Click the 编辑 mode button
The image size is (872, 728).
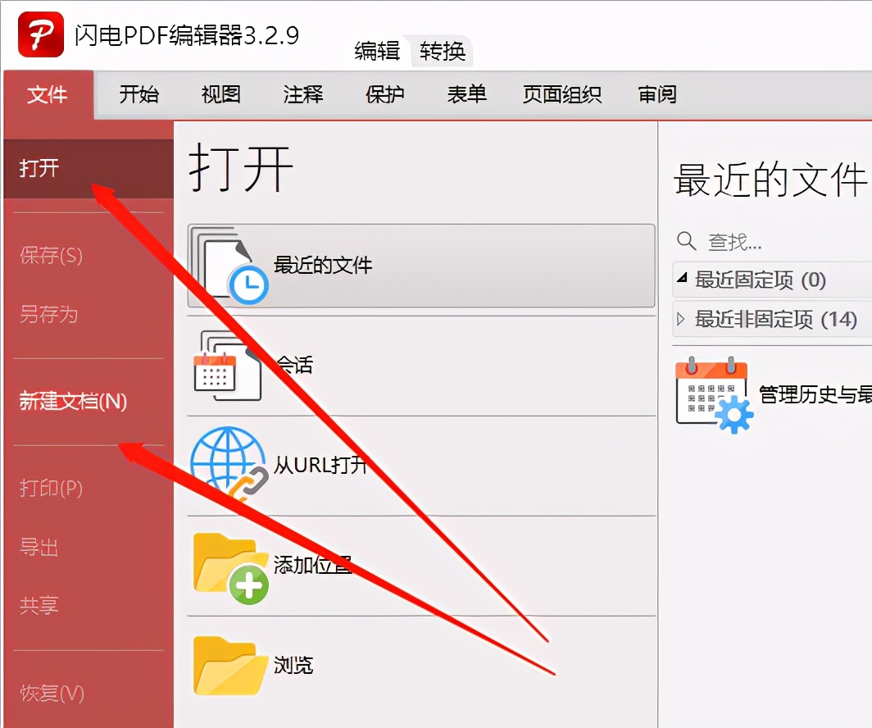(x=377, y=52)
